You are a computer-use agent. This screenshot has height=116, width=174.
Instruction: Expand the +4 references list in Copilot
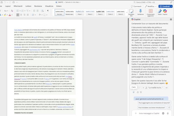[x=167, y=88]
